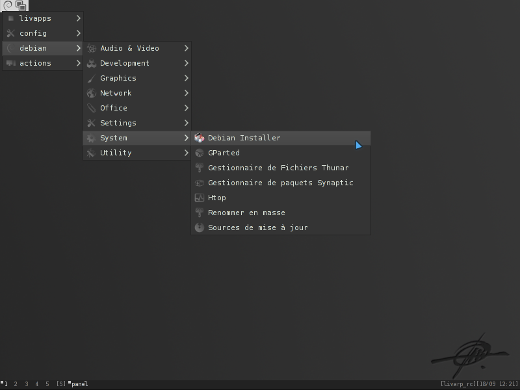Open Sources de mise à jour

tap(281, 227)
